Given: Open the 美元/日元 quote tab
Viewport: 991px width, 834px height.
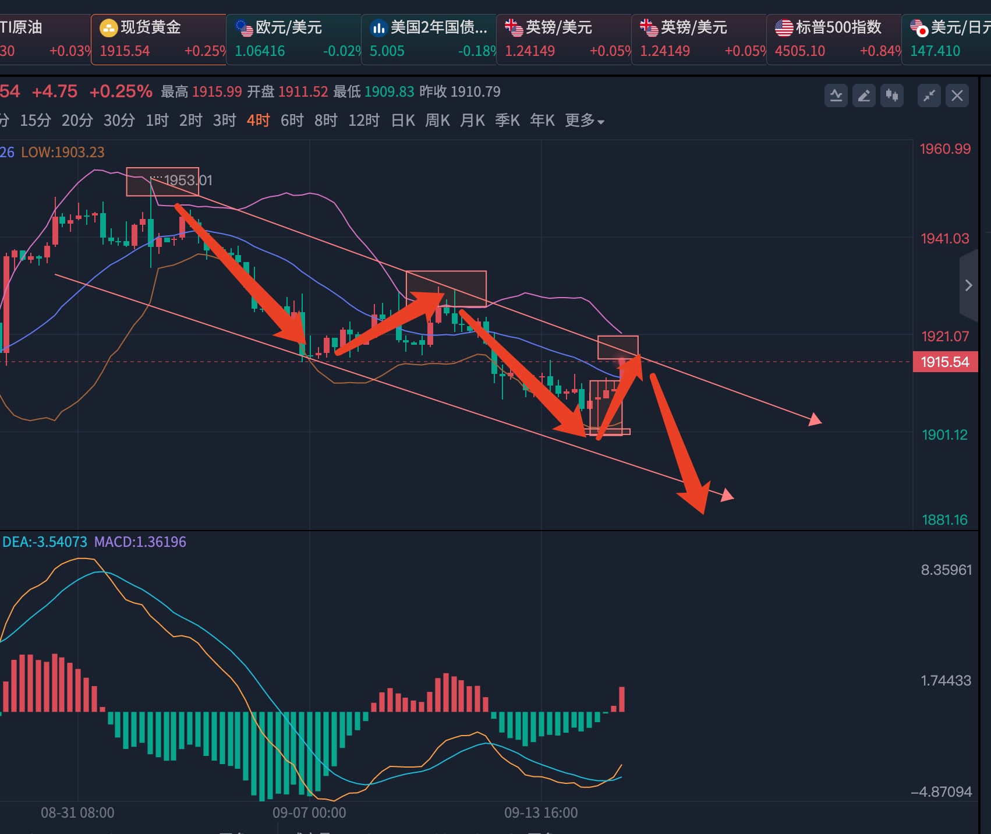Looking at the screenshot, I should (x=947, y=39).
